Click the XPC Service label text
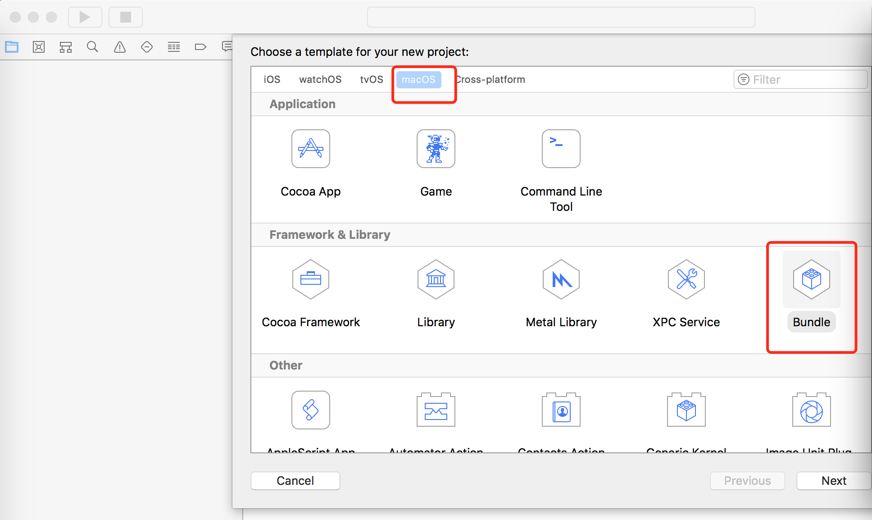Viewport: 872px width, 520px height. click(x=686, y=322)
